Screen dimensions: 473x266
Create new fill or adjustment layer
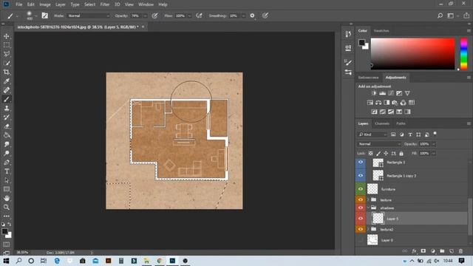433,251
